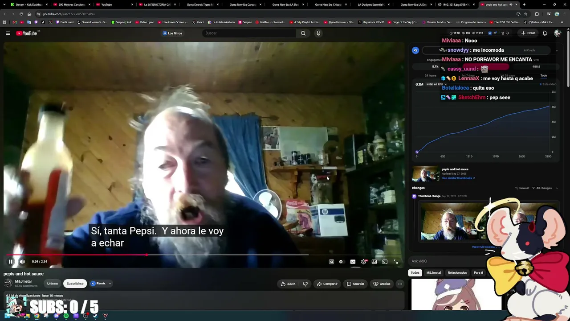Click the Crear button

click(528, 33)
